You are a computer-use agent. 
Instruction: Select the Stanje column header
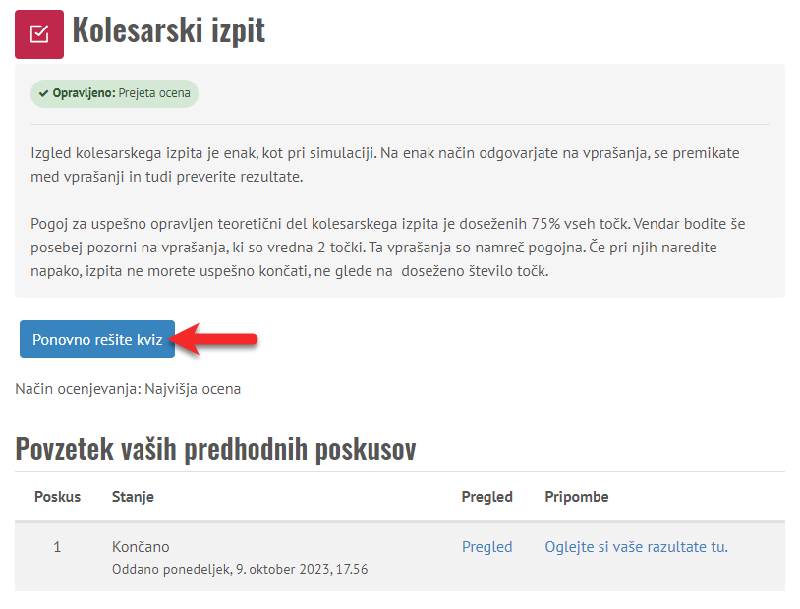click(x=133, y=497)
